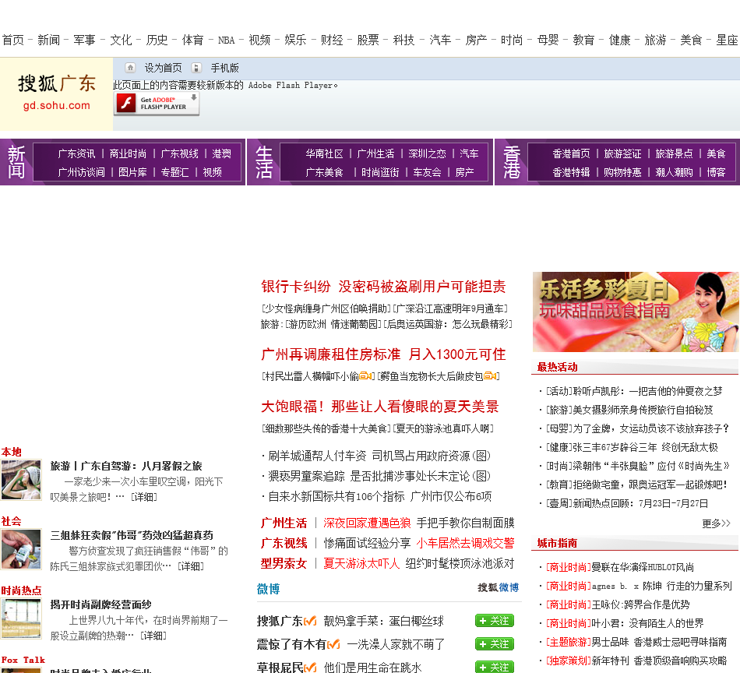Click 广州生活 category label
Viewport: 740px width, 673px height.
pos(284,523)
